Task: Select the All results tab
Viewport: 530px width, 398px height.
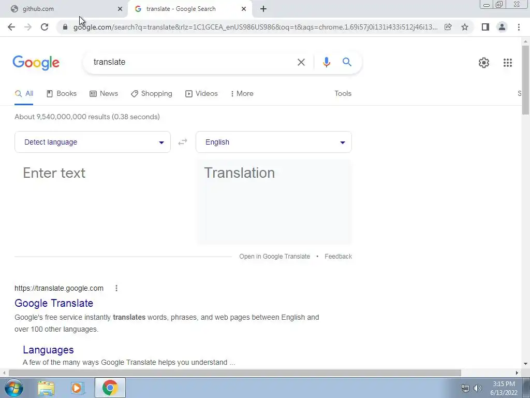Action: coord(24,94)
